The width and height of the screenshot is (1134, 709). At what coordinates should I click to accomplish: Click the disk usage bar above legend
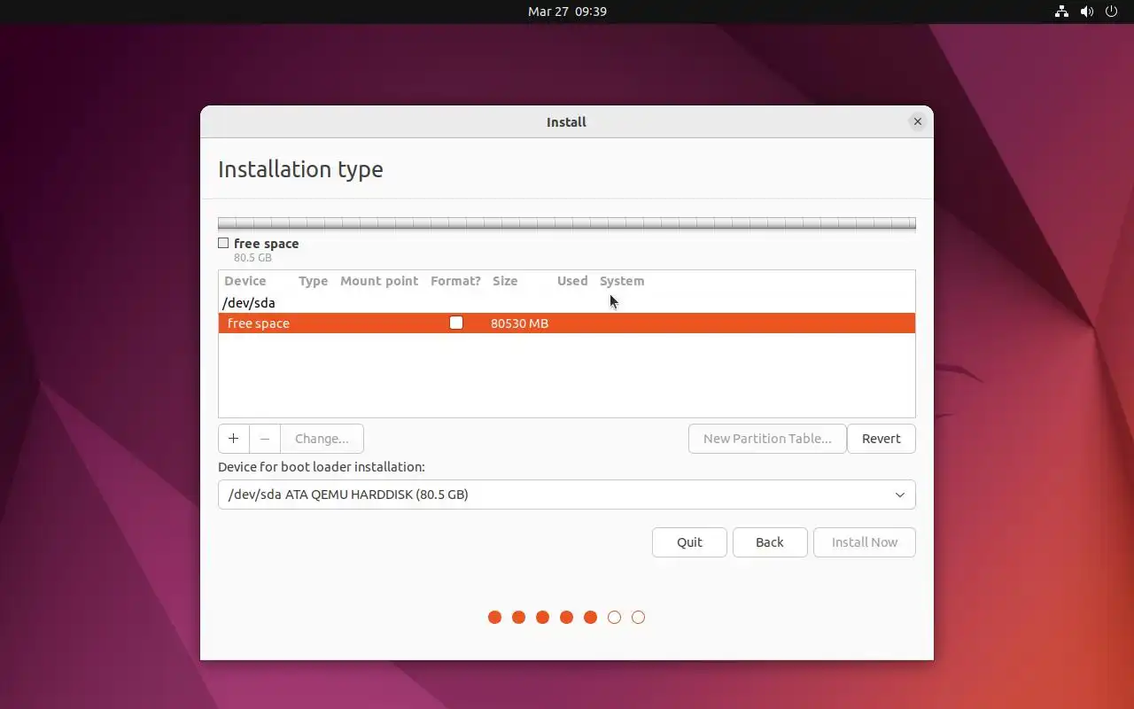pos(567,224)
